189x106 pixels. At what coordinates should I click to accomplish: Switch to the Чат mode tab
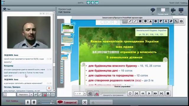(153, 11)
